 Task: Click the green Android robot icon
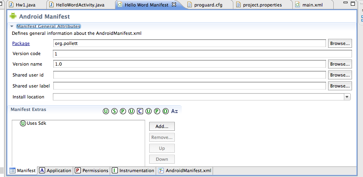[13, 16]
